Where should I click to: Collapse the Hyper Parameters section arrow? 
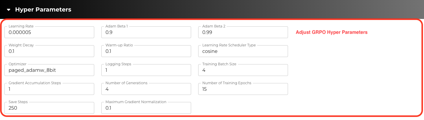pyautogui.click(x=9, y=10)
